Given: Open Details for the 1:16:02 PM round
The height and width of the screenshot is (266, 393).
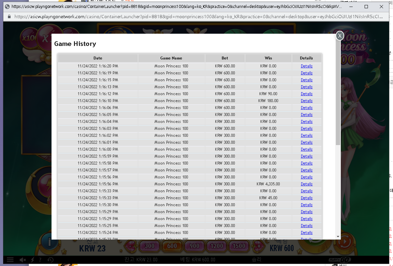Looking at the screenshot, I should point(306,135).
